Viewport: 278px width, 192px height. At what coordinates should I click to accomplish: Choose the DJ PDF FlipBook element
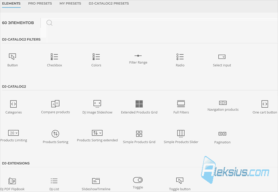click(x=12, y=184)
